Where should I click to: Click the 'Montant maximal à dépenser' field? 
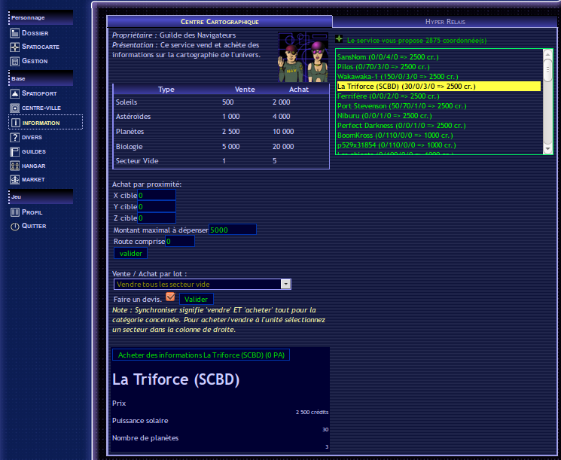(232, 230)
